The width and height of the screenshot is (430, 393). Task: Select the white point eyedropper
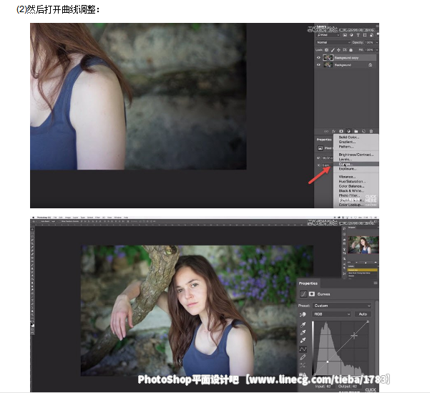click(303, 341)
